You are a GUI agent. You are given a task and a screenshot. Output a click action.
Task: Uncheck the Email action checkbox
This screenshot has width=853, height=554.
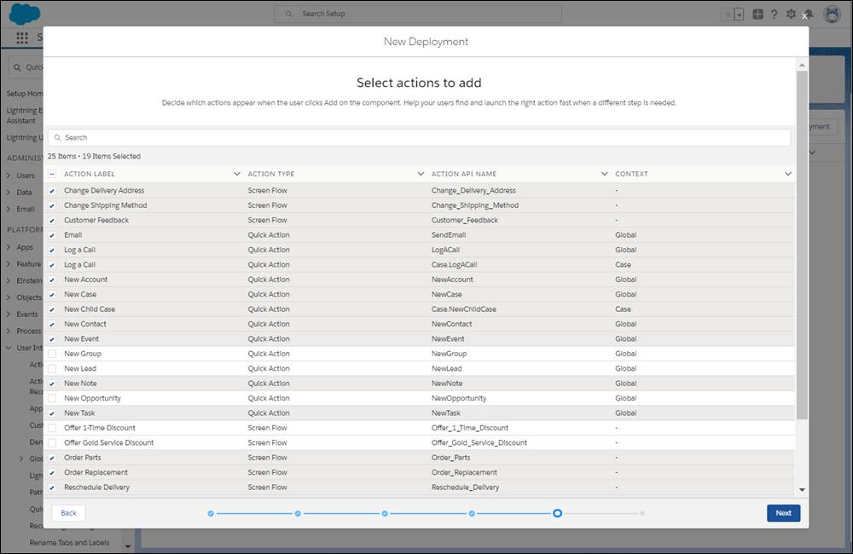coord(52,235)
